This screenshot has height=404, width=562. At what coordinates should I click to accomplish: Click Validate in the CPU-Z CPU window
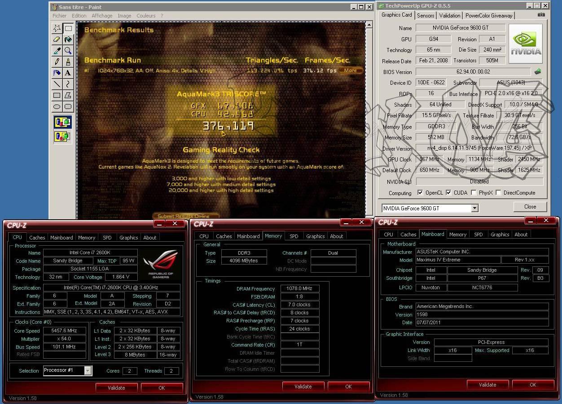pos(116,388)
